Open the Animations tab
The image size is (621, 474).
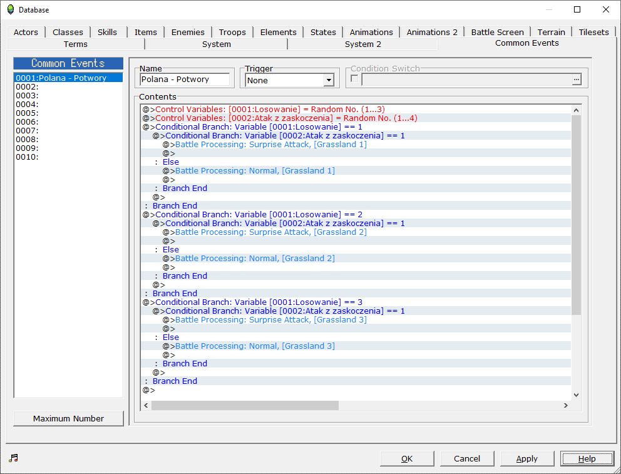[x=371, y=32]
